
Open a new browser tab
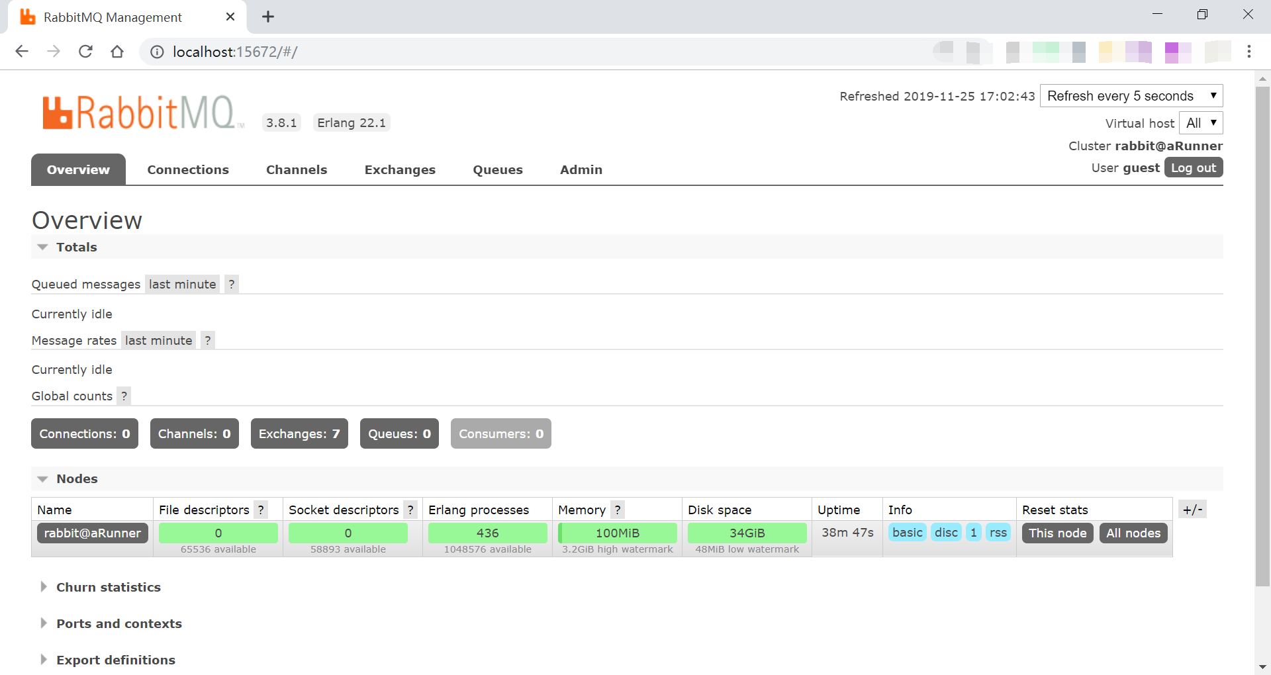(x=268, y=17)
